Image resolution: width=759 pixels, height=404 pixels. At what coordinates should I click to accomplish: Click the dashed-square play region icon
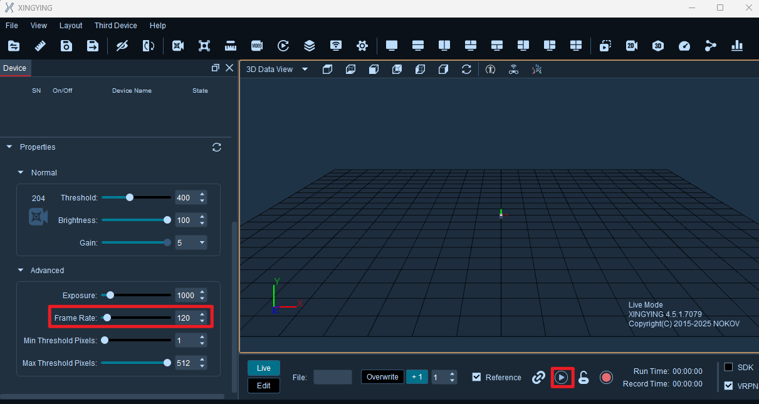click(605, 46)
